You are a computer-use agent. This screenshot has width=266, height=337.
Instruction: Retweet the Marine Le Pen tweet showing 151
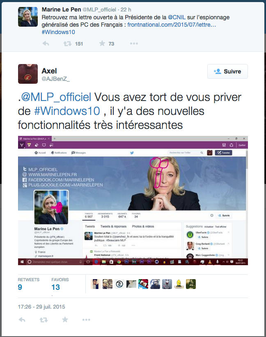(x=67, y=44)
